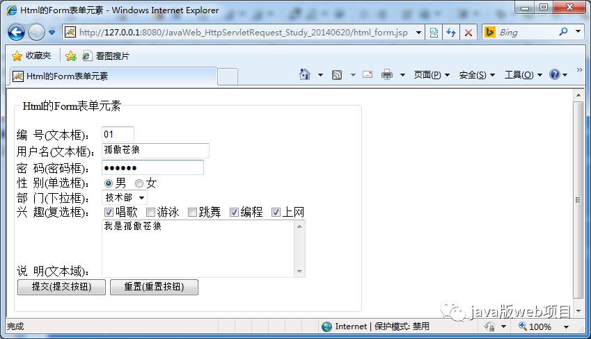Viewport: 591px width, 339px height.
Task: Expand the Home button dropdown arrow
Action: tap(320, 75)
